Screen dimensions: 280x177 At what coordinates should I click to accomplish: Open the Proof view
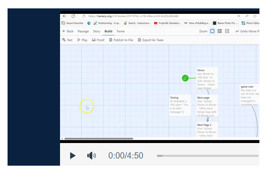tap(98, 40)
